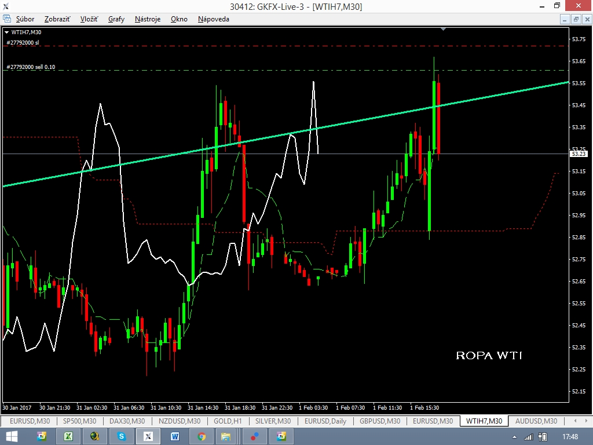The image size is (593, 445).
Task: Switch to the EURUSD,Daily chart tab
Action: pyautogui.click(x=325, y=421)
